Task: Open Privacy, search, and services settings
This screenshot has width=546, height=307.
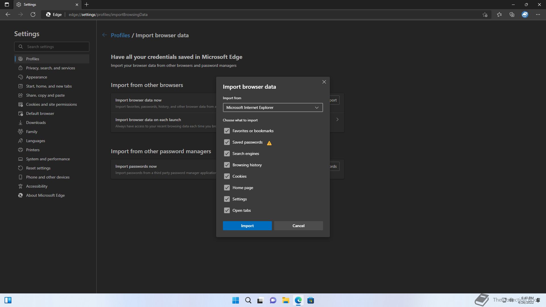Action: [x=52, y=68]
